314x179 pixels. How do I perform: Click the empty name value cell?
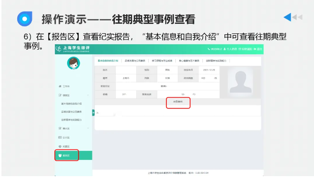(126, 70)
